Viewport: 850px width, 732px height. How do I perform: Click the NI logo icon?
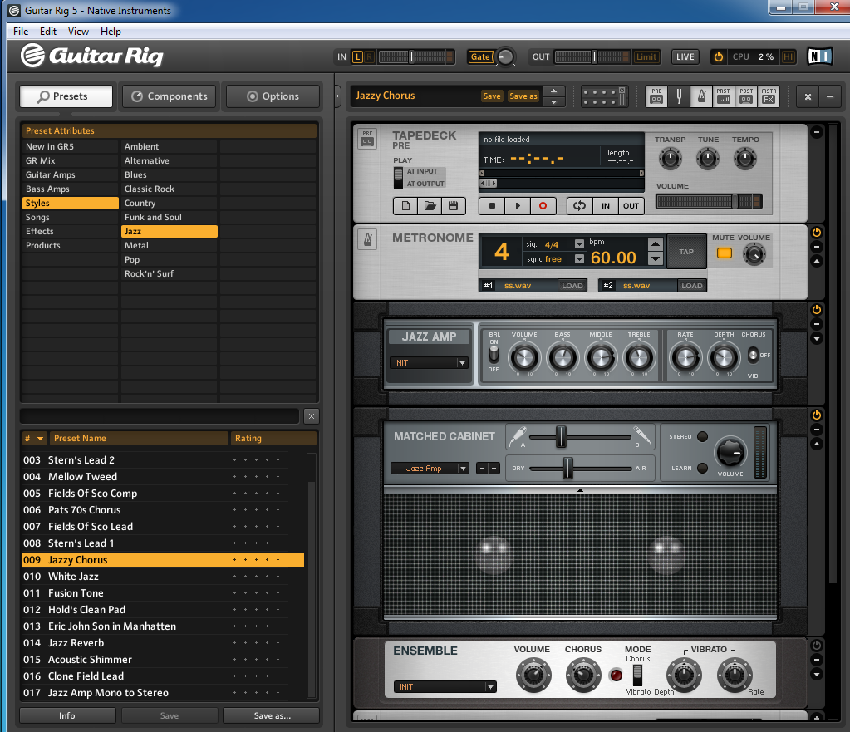819,56
